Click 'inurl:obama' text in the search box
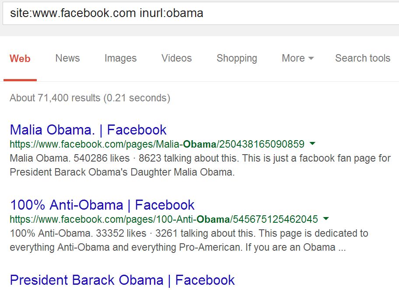 tap(171, 13)
